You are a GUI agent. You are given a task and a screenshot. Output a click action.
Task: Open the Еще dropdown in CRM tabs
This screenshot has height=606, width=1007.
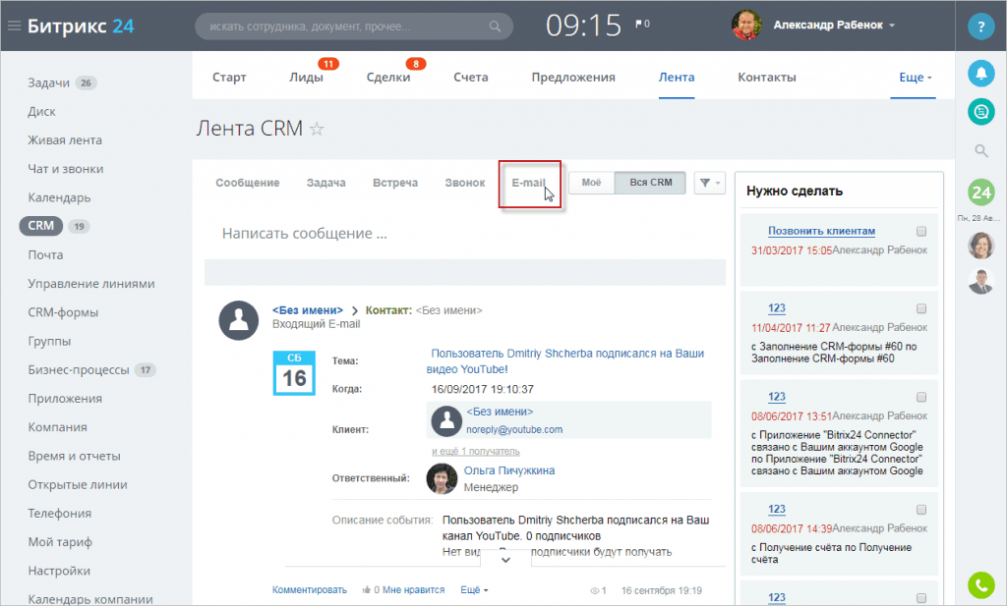point(916,77)
